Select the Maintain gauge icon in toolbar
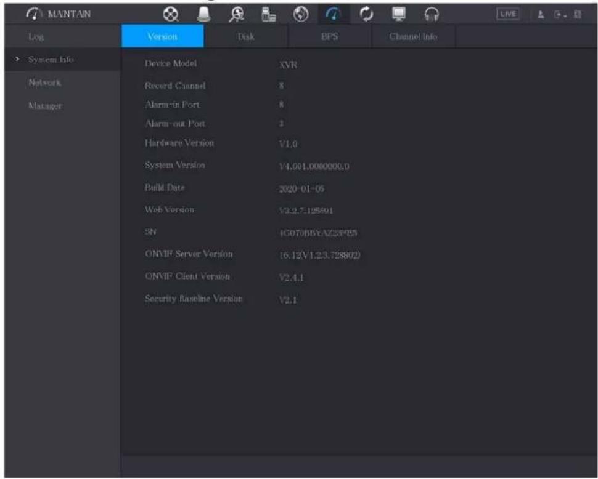This screenshot has width=598, height=479. pos(334,15)
